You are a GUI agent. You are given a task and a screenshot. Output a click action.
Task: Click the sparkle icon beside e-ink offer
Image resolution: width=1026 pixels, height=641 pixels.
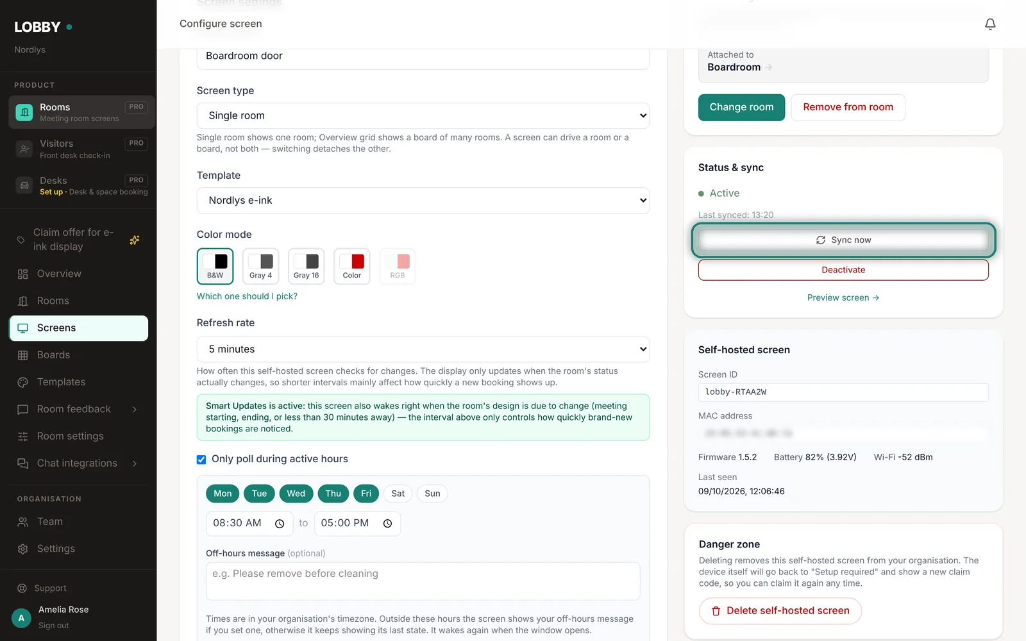135,240
